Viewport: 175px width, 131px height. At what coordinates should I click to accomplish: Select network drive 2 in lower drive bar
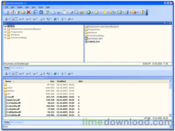click(x=56, y=74)
